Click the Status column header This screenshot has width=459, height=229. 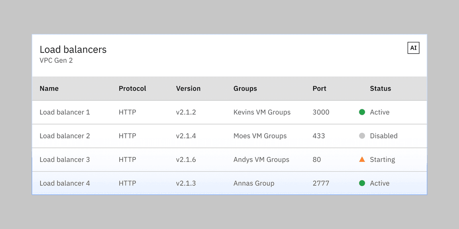pos(380,89)
